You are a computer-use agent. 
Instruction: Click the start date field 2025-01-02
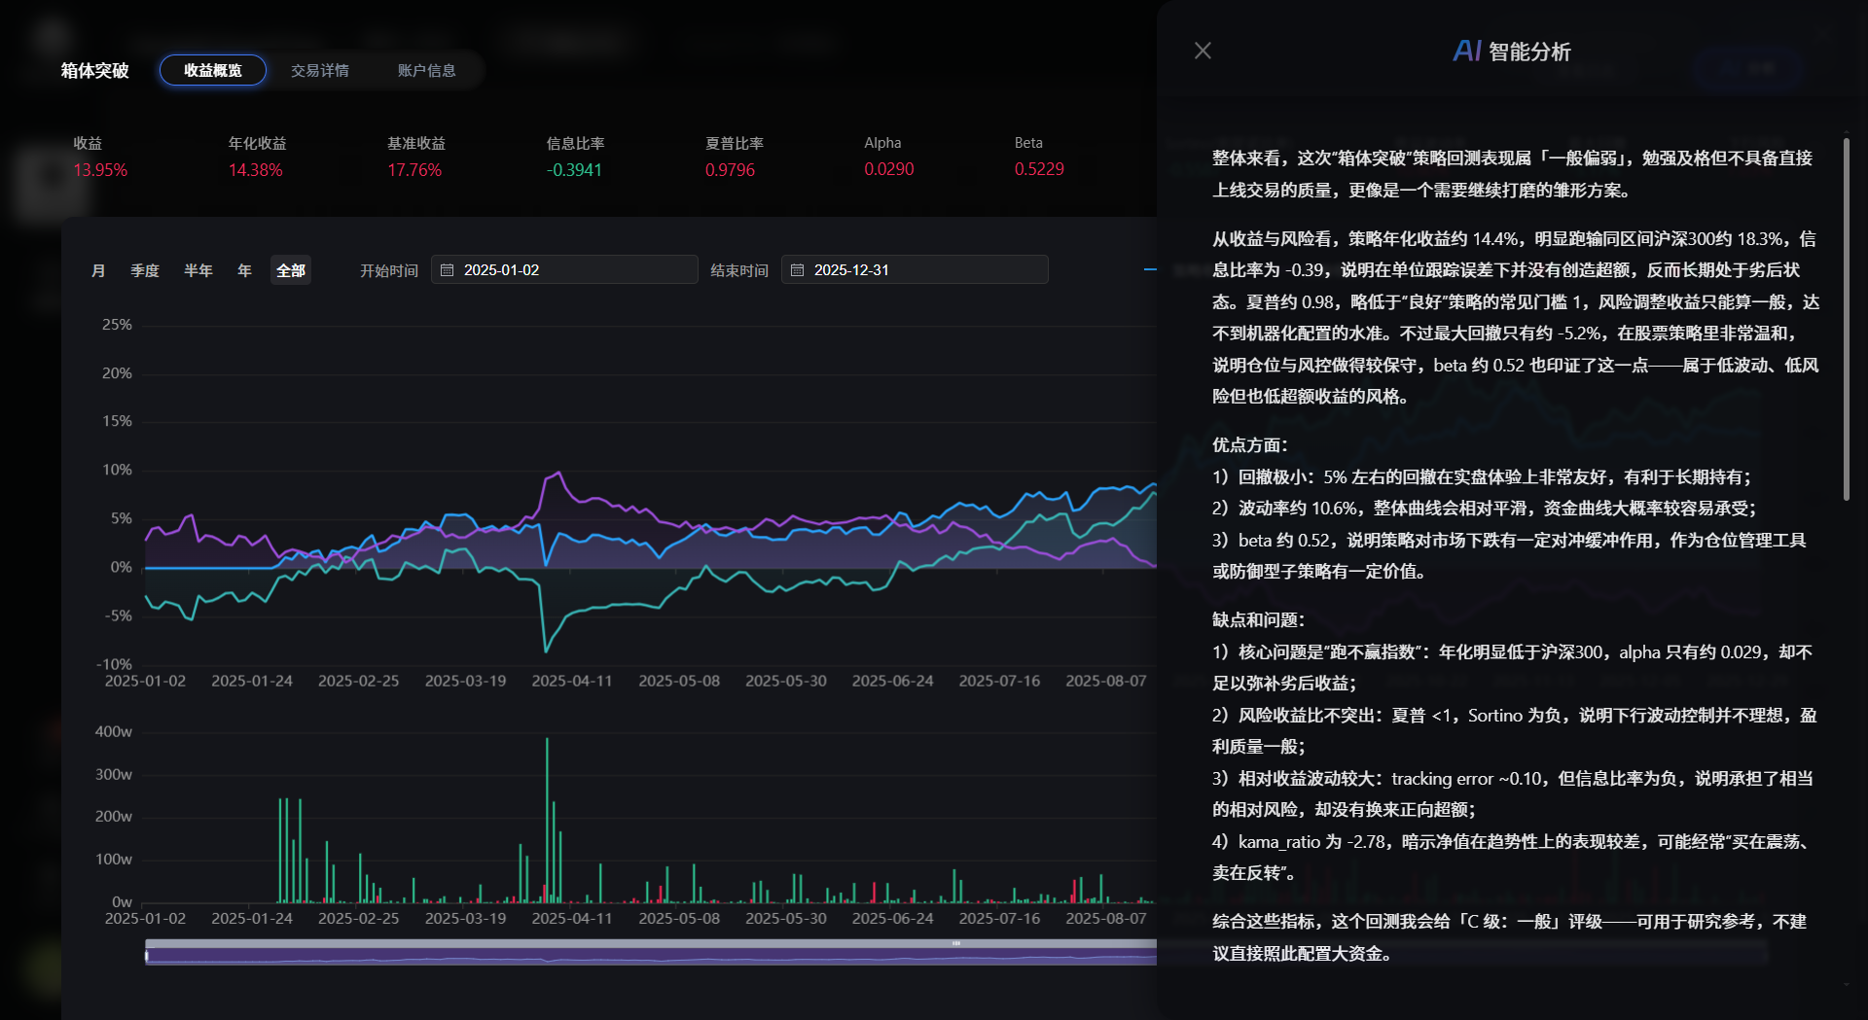[x=564, y=269]
